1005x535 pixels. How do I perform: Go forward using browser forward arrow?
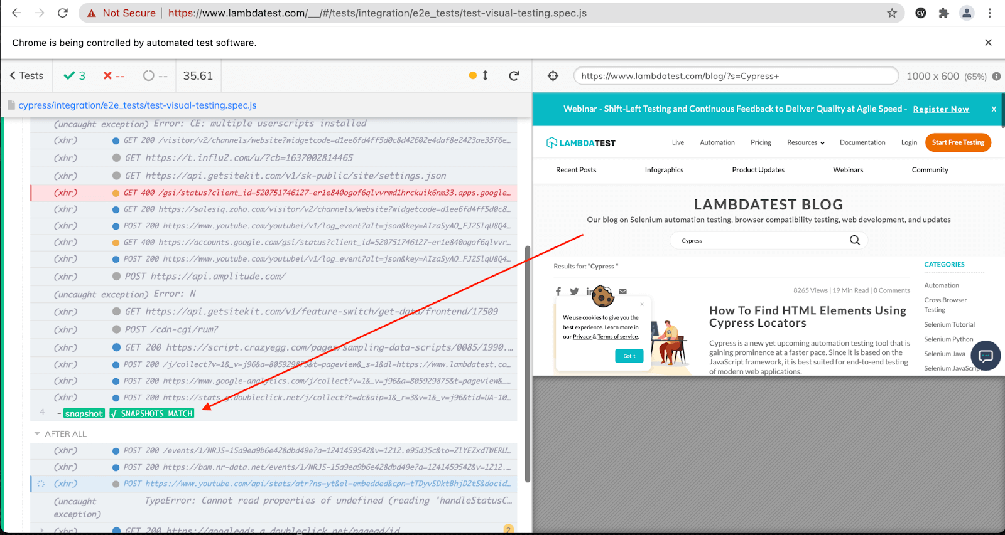(x=40, y=13)
